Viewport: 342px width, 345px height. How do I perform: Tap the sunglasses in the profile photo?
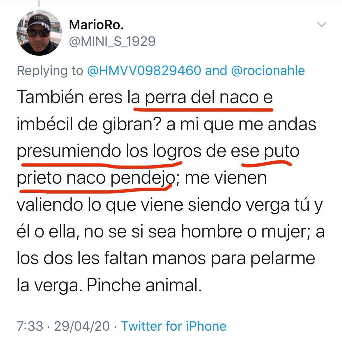coord(38,33)
